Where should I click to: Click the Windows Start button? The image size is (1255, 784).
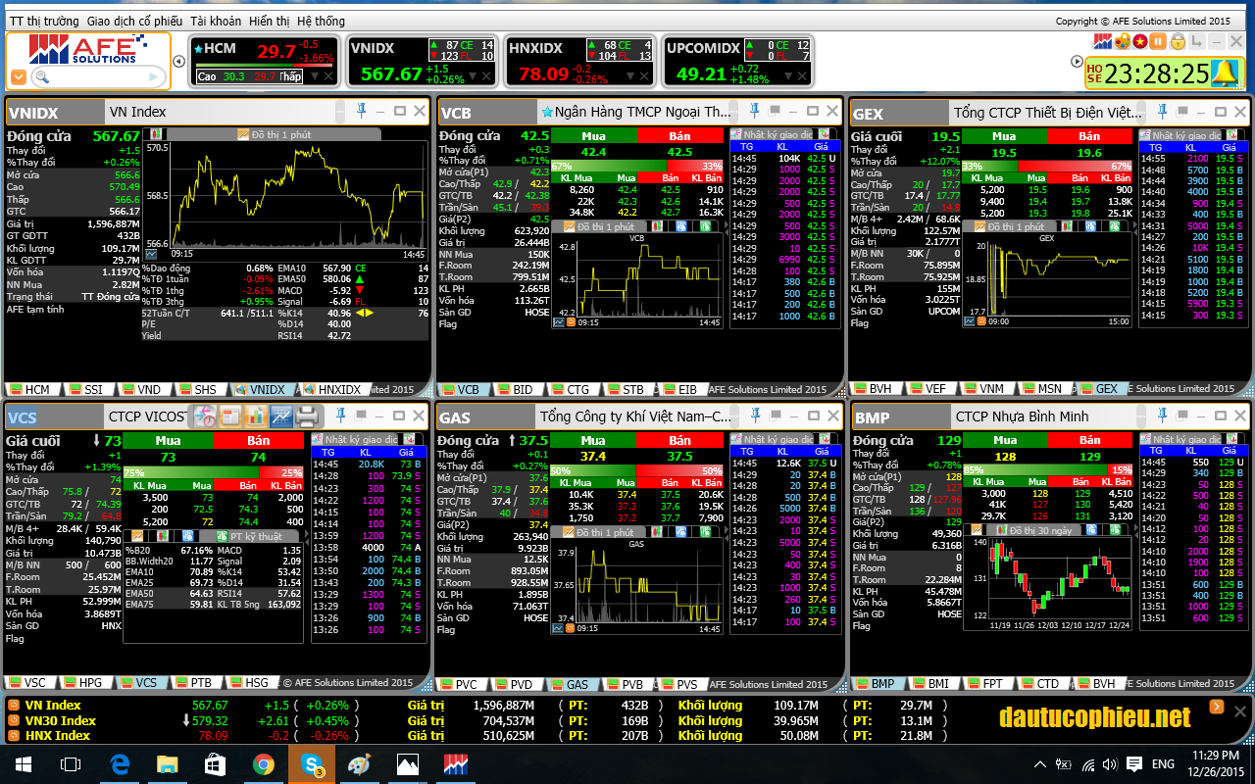coord(23,764)
